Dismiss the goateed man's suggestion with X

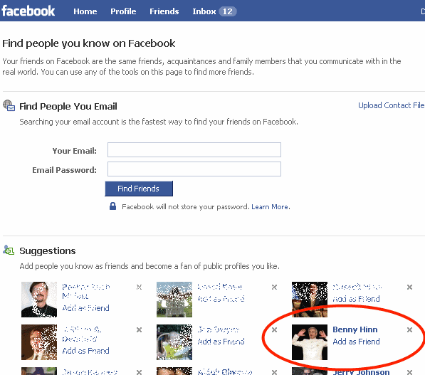click(139, 287)
